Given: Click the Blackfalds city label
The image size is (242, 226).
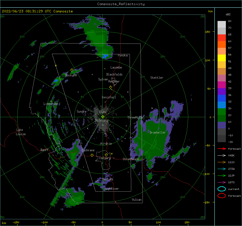Looking at the screenshot, I should [114, 74].
